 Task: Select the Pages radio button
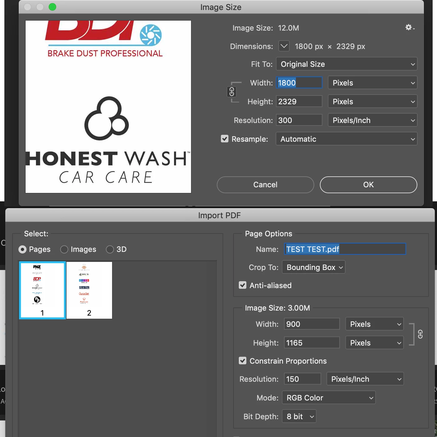22,249
